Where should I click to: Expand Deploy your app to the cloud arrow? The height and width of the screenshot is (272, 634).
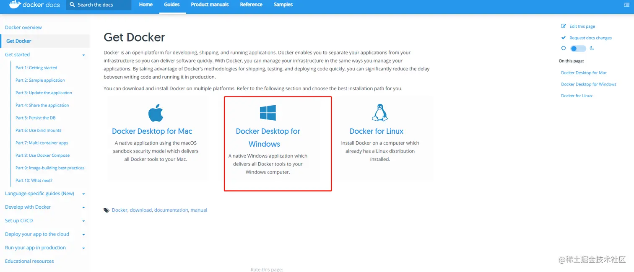tap(83, 235)
